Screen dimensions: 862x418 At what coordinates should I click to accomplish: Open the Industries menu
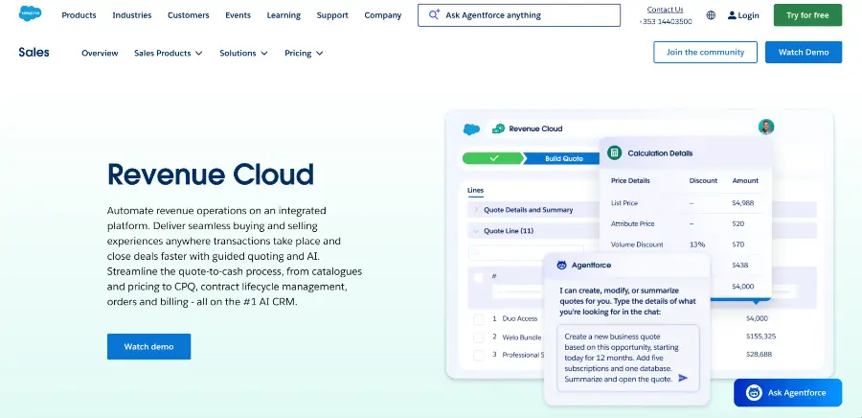click(x=132, y=15)
